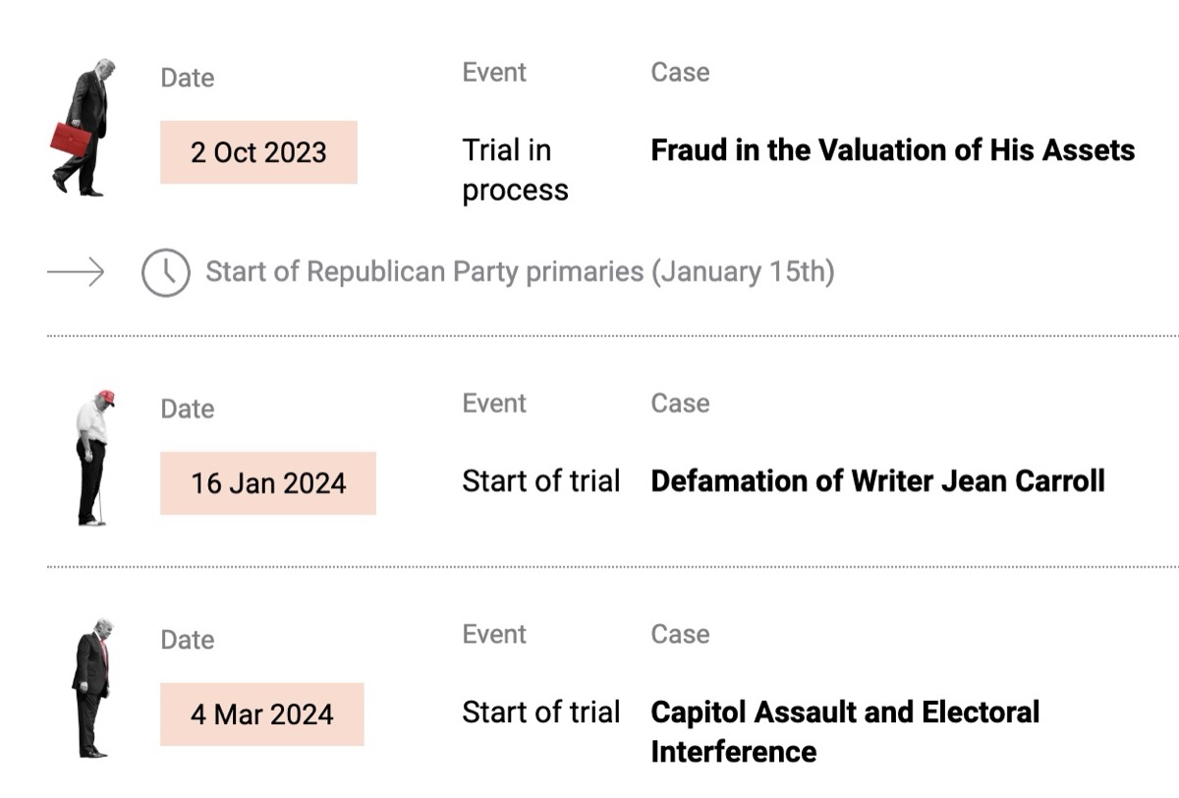Open Fraud in the Valuation of His Assets
Image resolution: width=1179 pixels, height=798 pixels.
coord(892,150)
